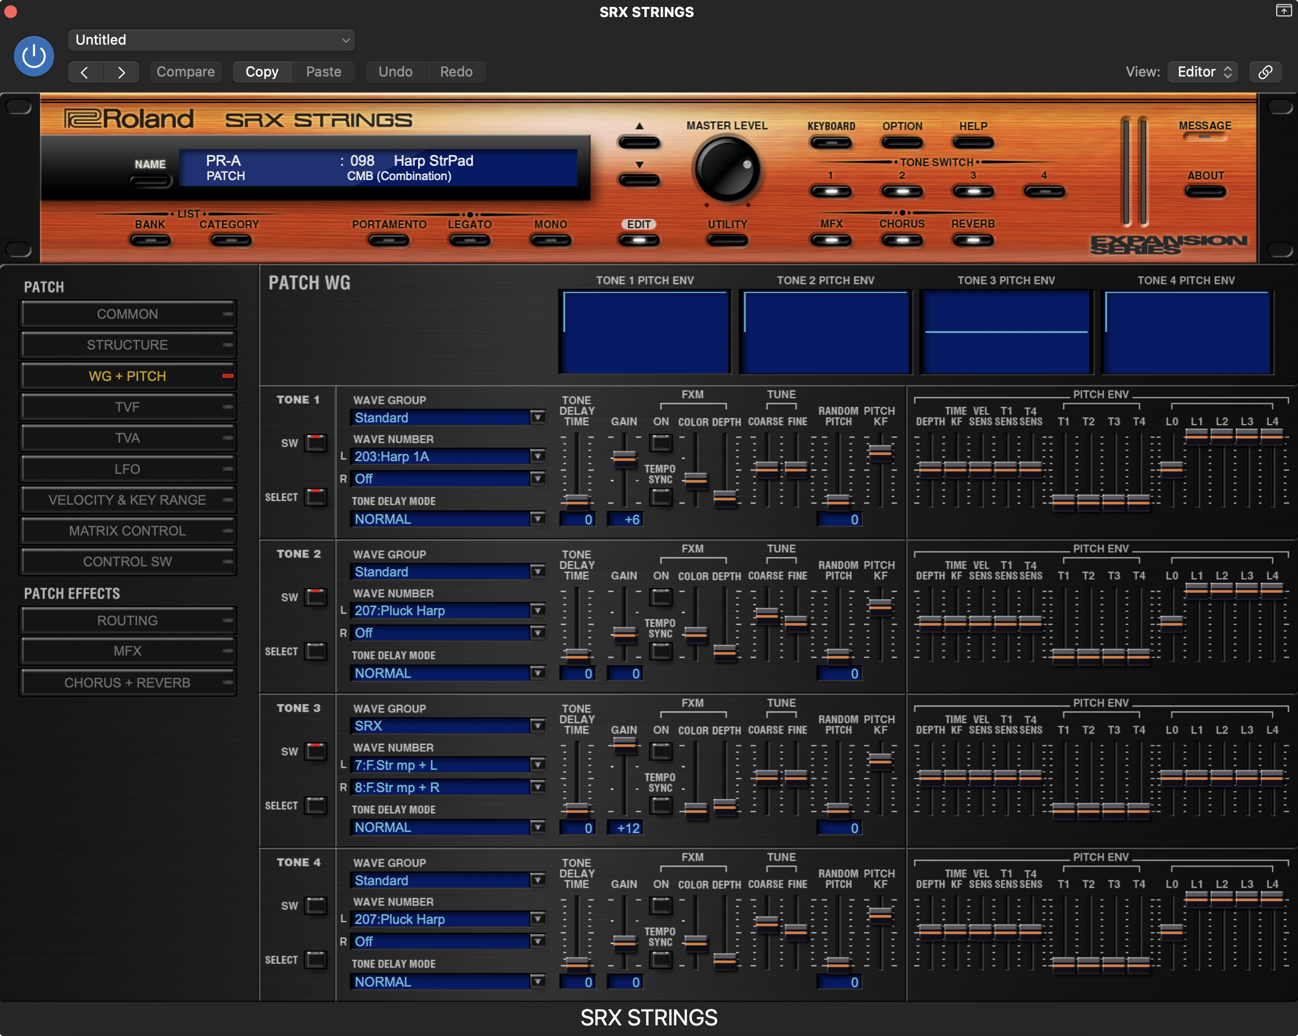Open the TVF page
This screenshot has height=1036, width=1298.
coord(128,407)
